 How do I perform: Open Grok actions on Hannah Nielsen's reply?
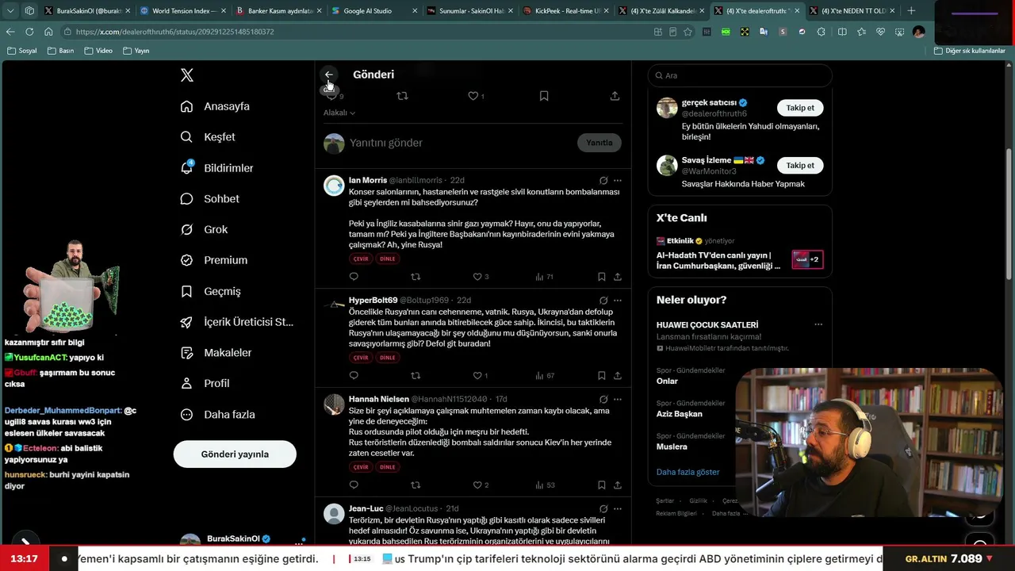pyautogui.click(x=603, y=400)
